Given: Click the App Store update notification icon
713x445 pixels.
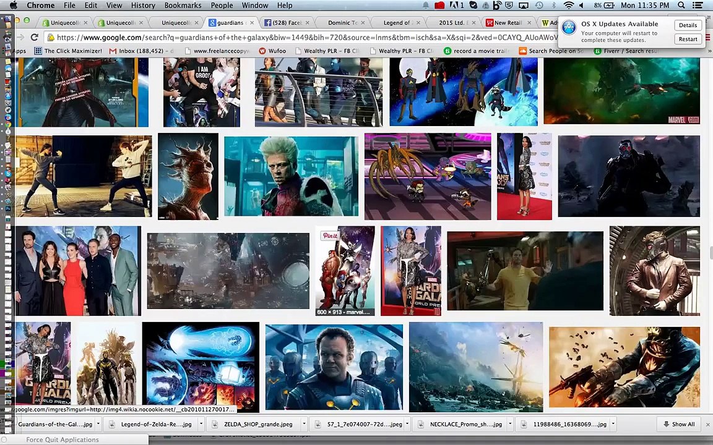Looking at the screenshot, I should 569,28.
